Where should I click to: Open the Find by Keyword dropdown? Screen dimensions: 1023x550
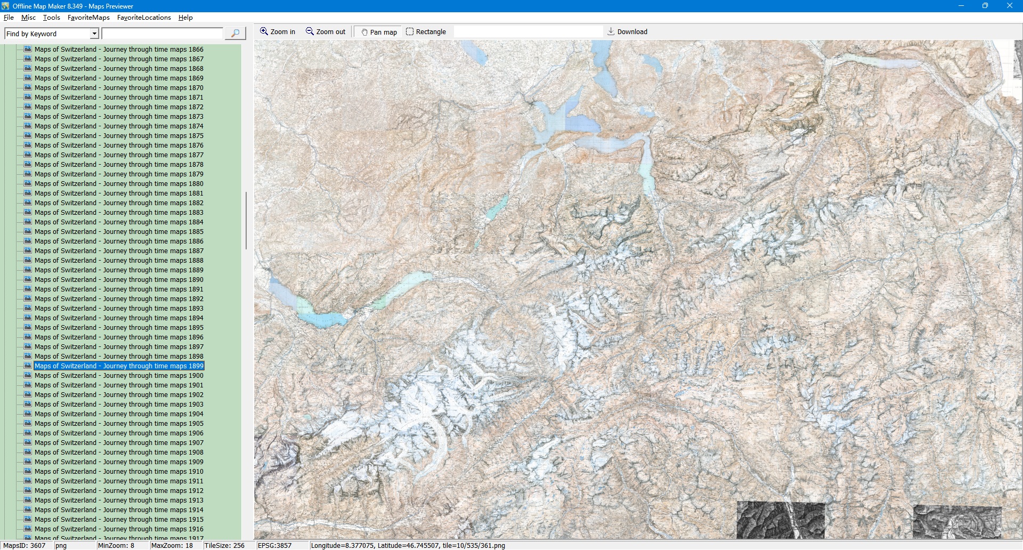[94, 34]
